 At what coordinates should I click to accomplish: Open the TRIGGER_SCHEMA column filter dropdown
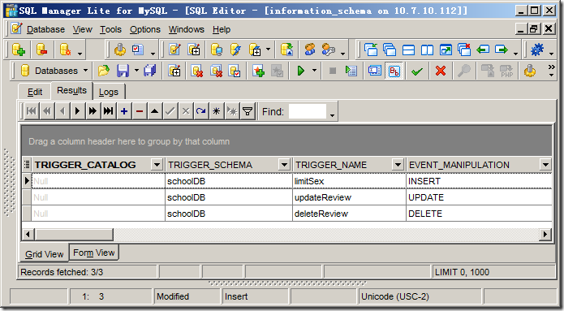pos(284,165)
